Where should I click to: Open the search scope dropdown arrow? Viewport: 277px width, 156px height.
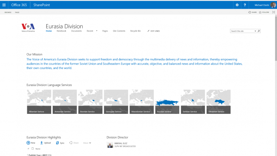tap(255, 31)
